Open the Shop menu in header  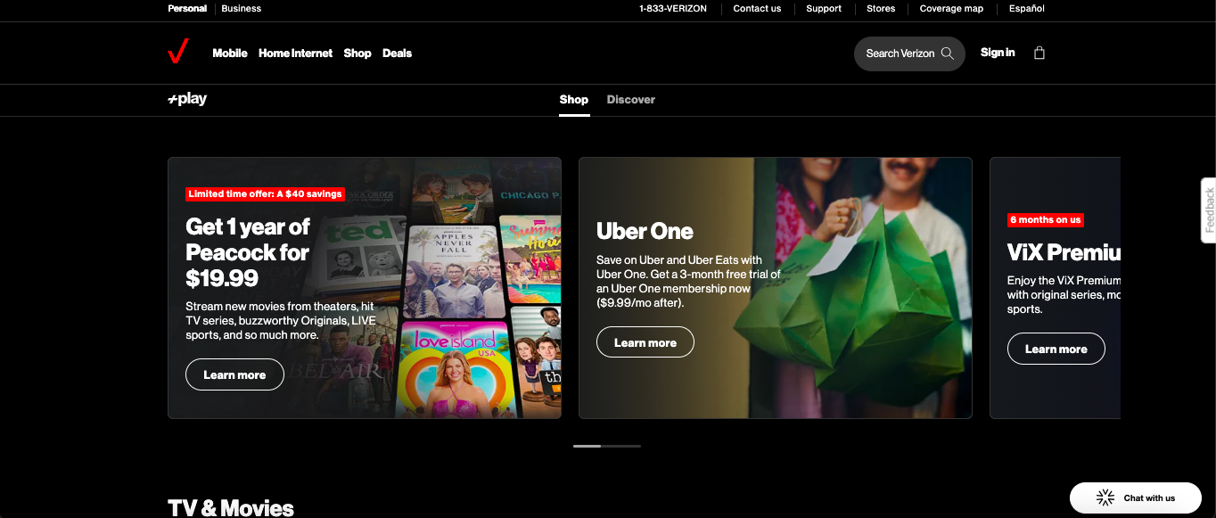click(357, 53)
